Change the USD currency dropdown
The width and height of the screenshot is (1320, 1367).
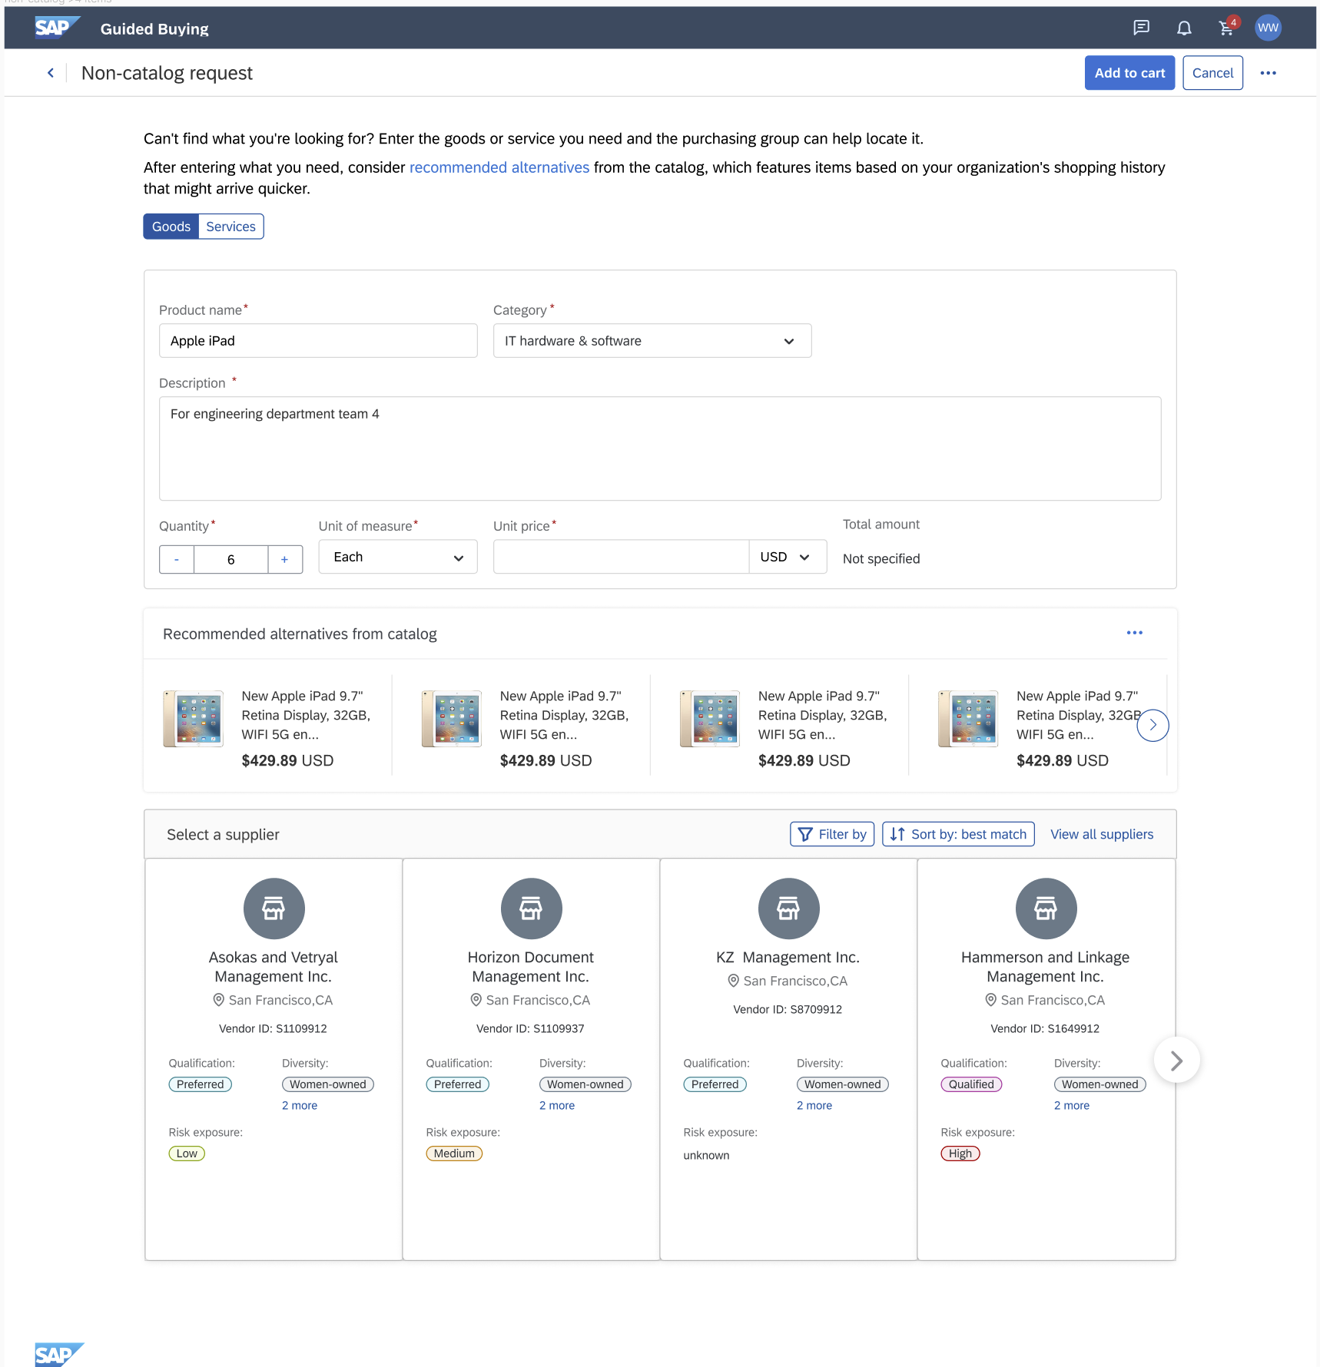click(788, 557)
